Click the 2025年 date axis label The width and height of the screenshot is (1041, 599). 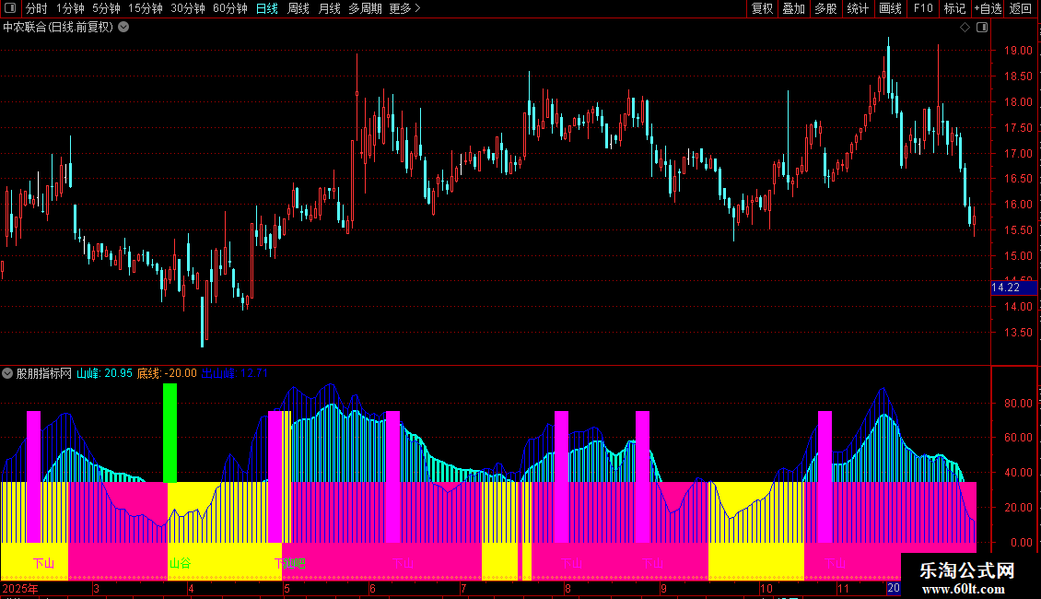click(20, 588)
